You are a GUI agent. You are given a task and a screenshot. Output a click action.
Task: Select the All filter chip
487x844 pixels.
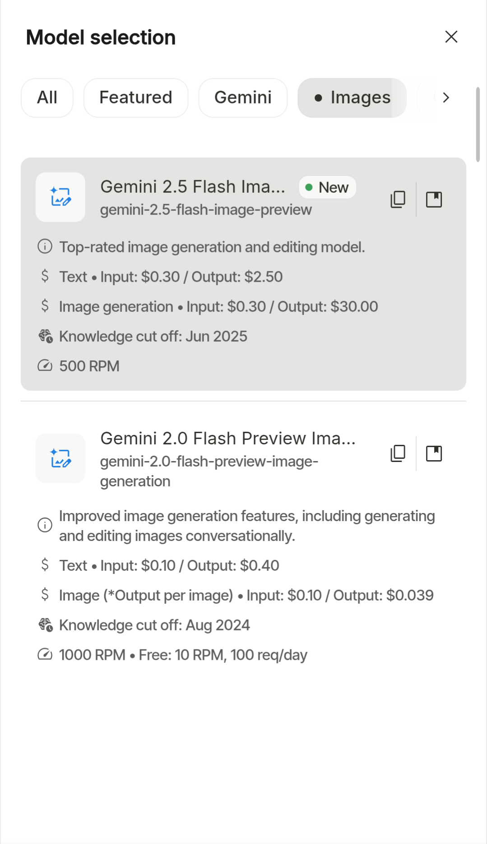click(x=47, y=98)
